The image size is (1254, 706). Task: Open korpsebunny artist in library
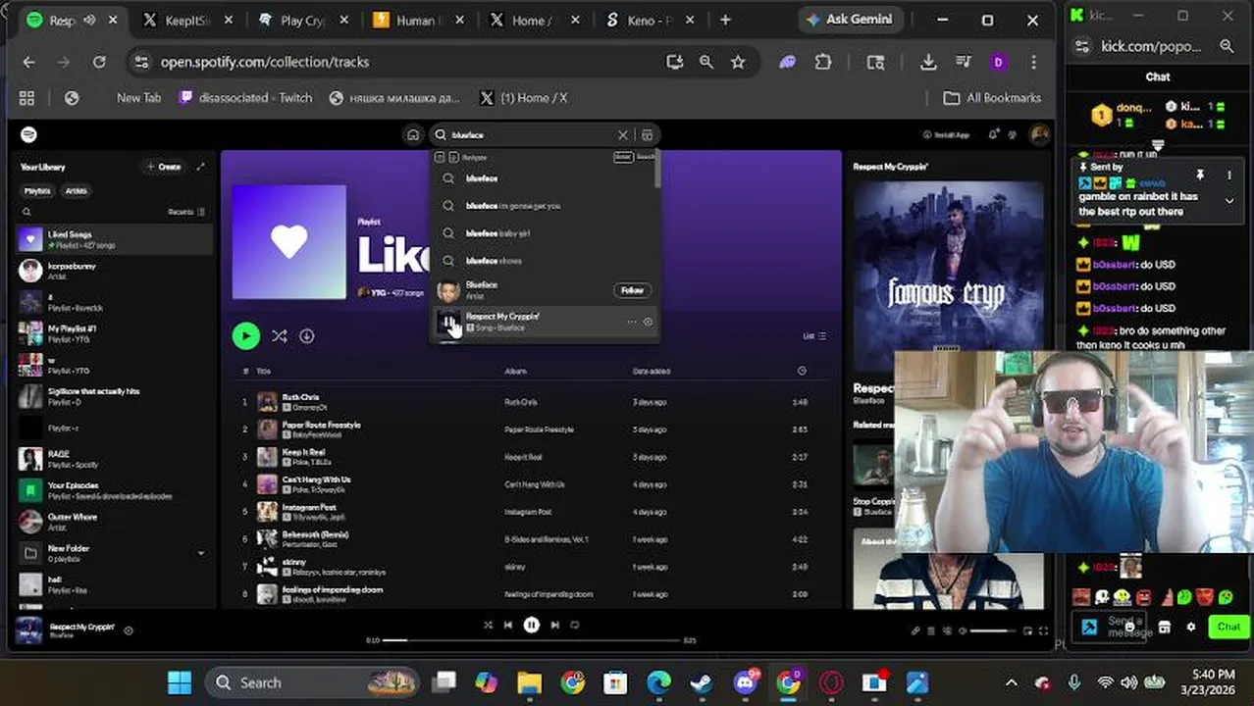[114, 271]
